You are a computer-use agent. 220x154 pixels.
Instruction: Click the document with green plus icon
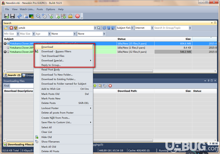click(x=58, y=16)
